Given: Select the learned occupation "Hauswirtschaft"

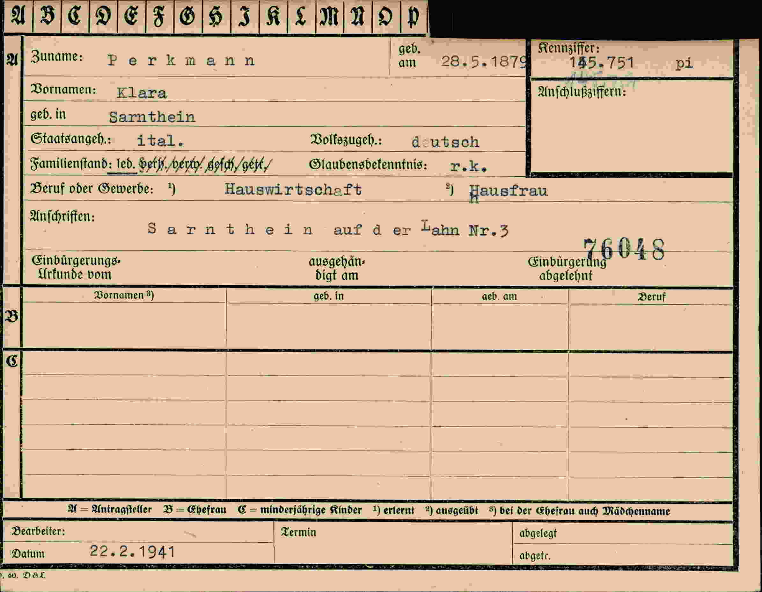Looking at the screenshot, I should tap(293, 189).
